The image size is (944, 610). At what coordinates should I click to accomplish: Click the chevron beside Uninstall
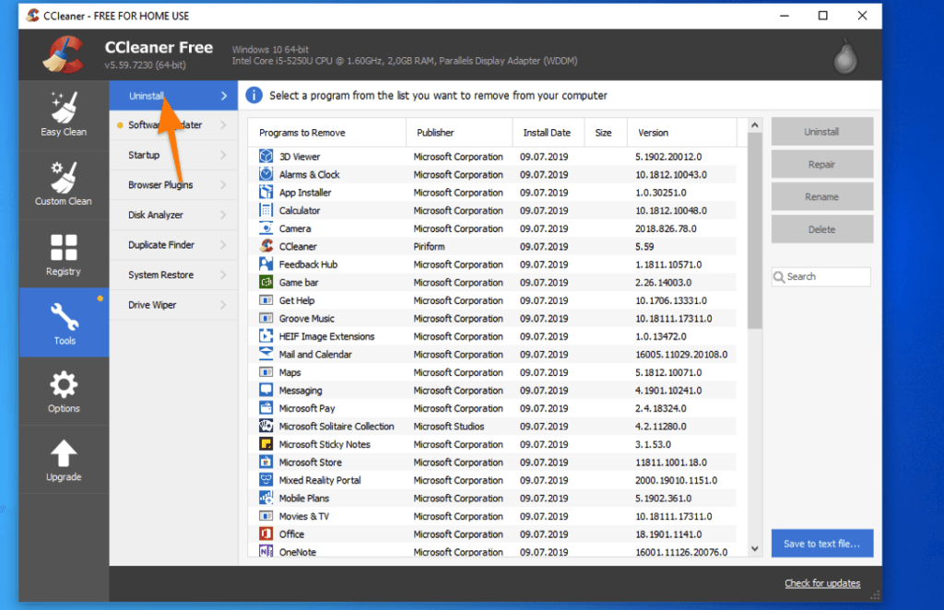[x=223, y=96]
